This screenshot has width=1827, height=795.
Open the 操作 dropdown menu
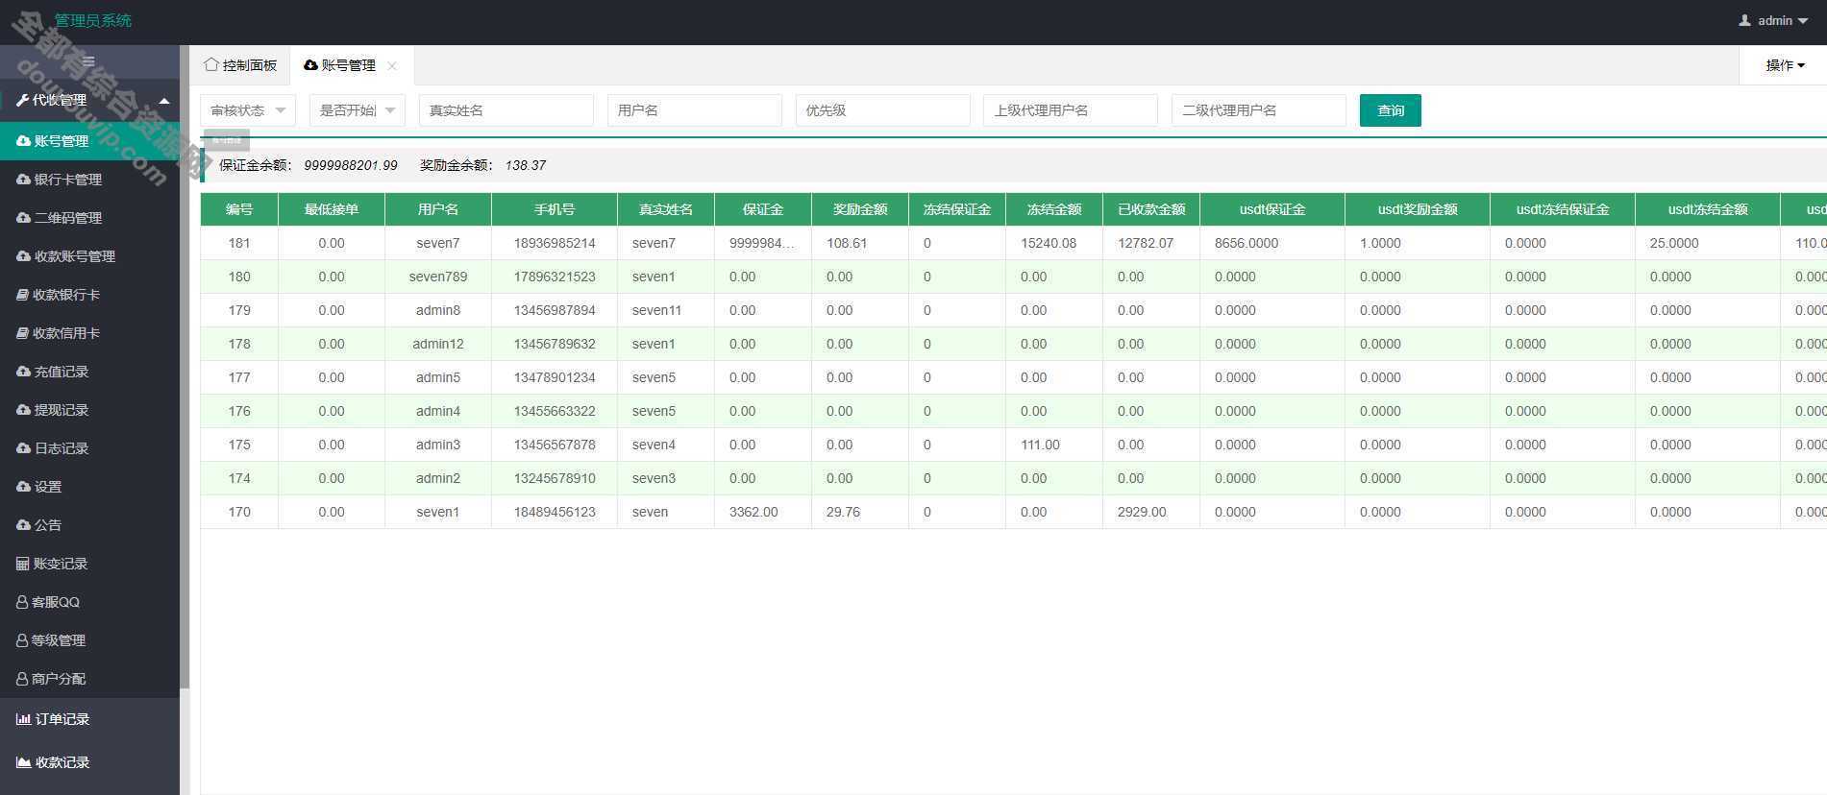1785,65
